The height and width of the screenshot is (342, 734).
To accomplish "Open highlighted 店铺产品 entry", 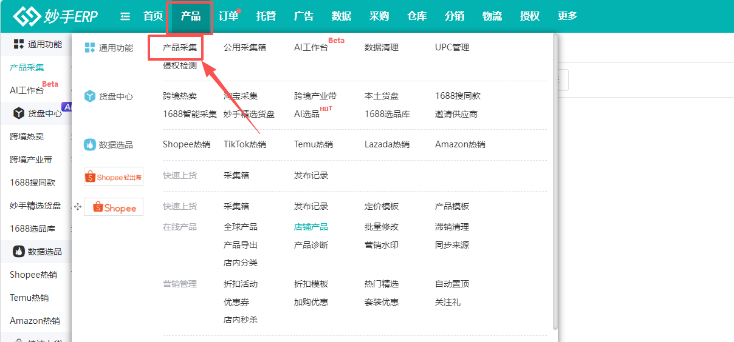I will coord(311,227).
